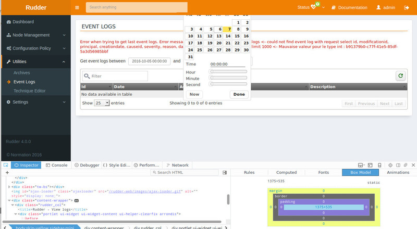Open the Style Editor tab
Screen dimensions: 417x229
(116, 165)
